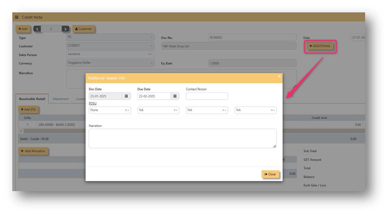
Task: Click the Sub Total label
Action: [x=310, y=151]
